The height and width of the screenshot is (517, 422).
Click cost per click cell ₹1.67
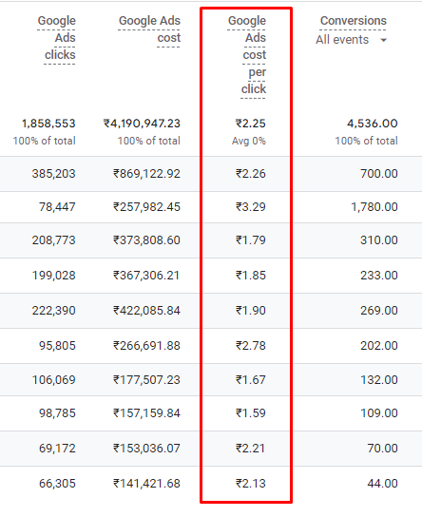[251, 380]
